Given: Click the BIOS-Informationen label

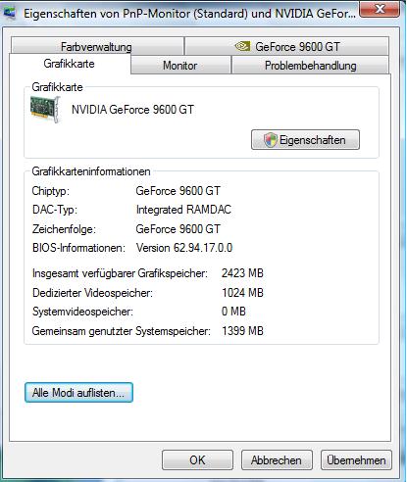Looking at the screenshot, I should point(78,248).
